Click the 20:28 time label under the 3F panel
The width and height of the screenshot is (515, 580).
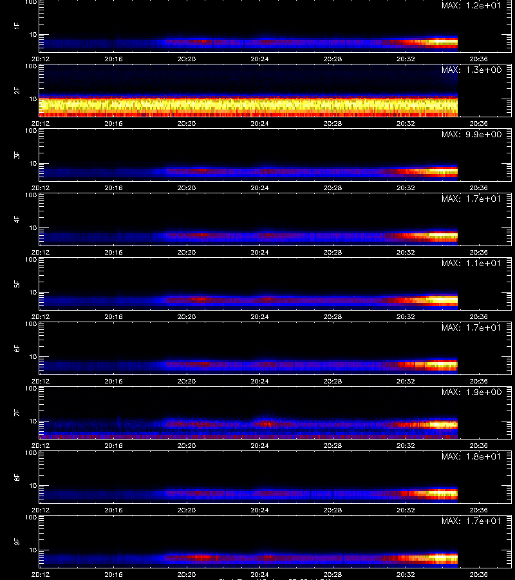click(x=332, y=188)
